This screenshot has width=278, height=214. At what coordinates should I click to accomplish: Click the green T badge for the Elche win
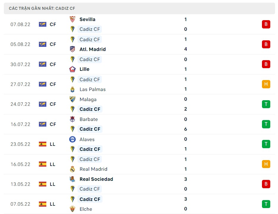[266, 204]
